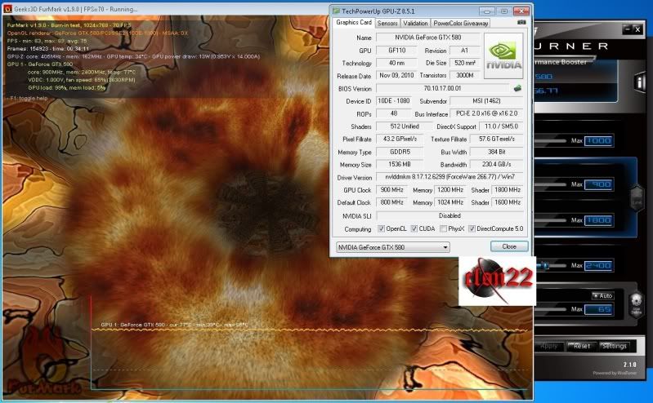This screenshot has height=403, width=653.
Task: Click the ROPs value 48
Action: (x=394, y=113)
